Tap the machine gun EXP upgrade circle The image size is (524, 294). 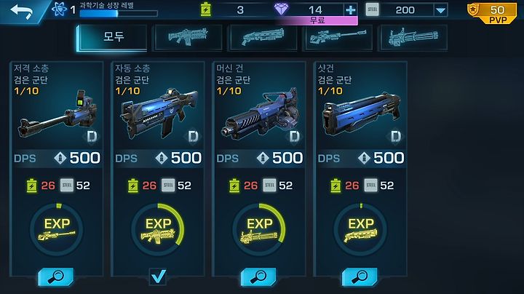coord(259,229)
